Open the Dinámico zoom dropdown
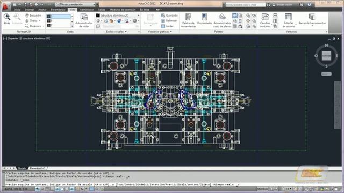The width and height of the screenshot is (344, 193). click(x=43, y=26)
